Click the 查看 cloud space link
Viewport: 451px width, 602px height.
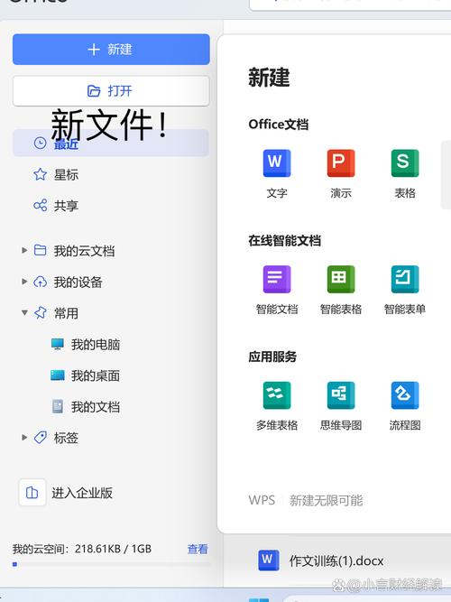click(198, 549)
